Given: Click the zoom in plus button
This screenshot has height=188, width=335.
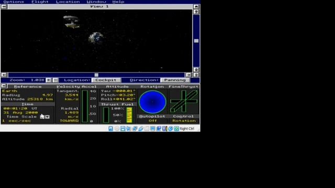Looking at the screenshot, I should (x=49, y=80).
